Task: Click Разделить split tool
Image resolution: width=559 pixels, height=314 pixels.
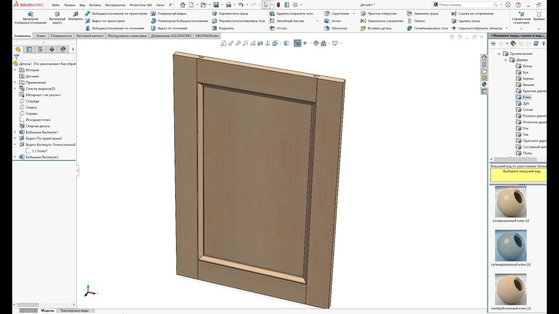Action: coord(223,28)
